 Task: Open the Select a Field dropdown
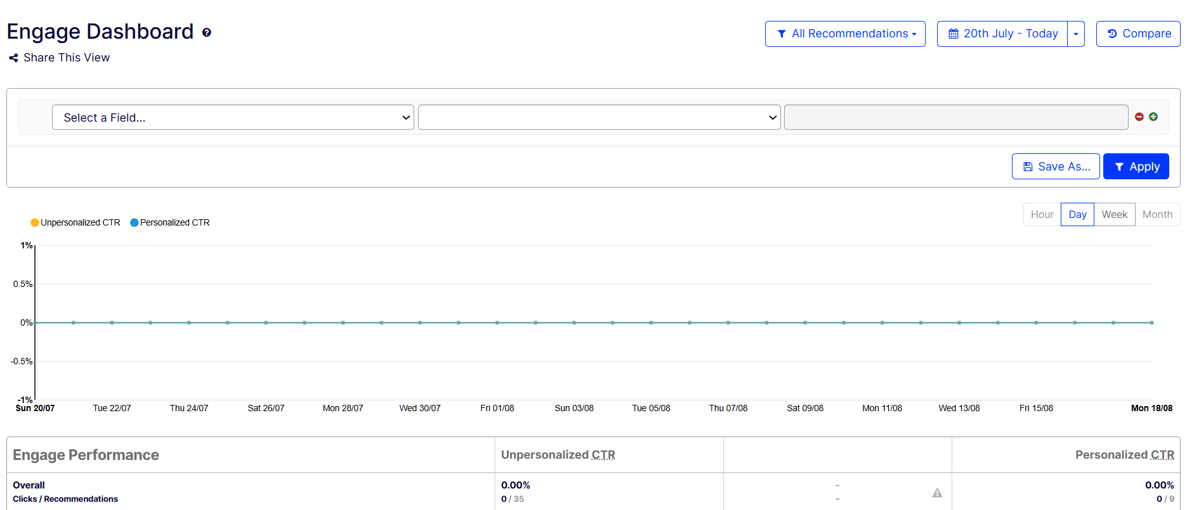click(x=233, y=117)
